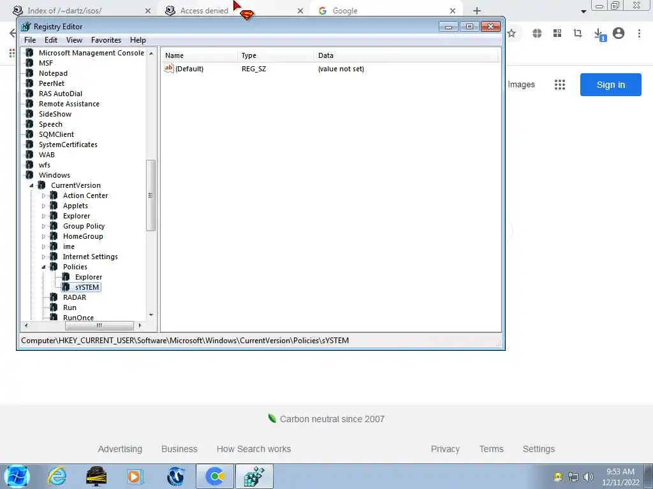The height and width of the screenshot is (489, 653).
Task: Select the SystemCertificates registry key
Action: pos(68,145)
